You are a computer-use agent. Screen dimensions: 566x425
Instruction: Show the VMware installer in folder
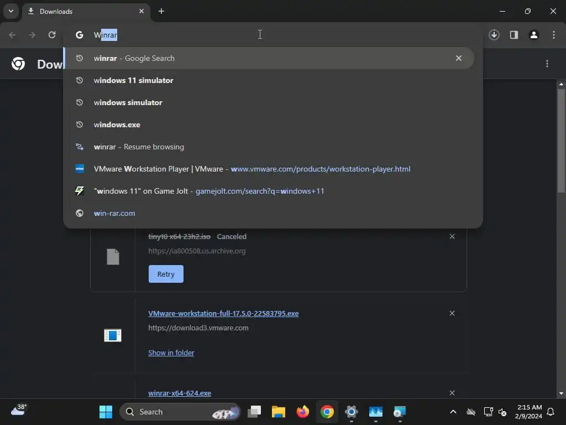pyautogui.click(x=171, y=353)
